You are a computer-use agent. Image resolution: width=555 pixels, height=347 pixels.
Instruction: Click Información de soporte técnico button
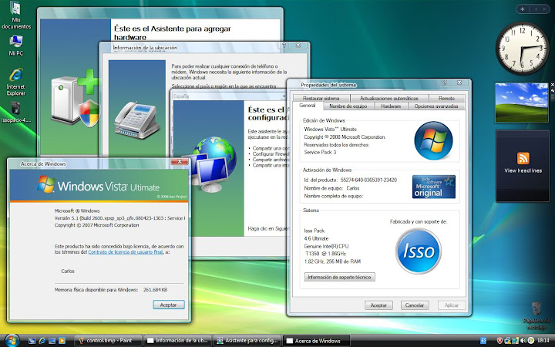[x=339, y=277]
